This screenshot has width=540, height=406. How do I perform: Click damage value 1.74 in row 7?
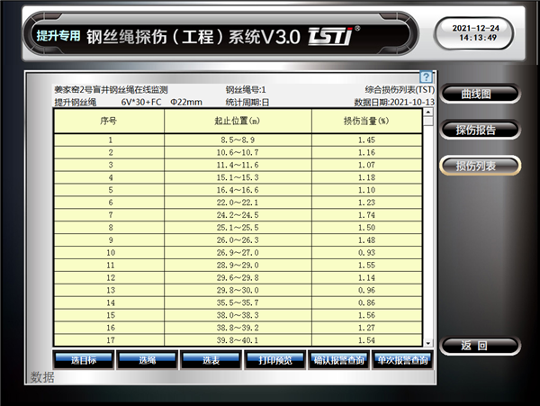(367, 215)
